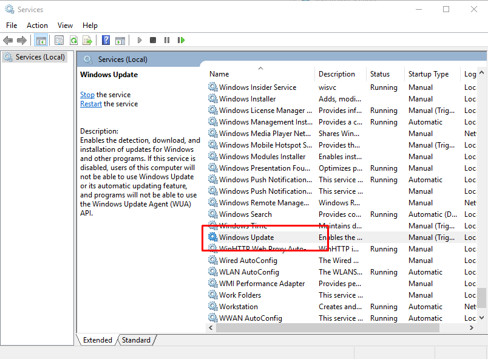
Task: Click gear icon beside Work Folders
Action: tap(213, 295)
